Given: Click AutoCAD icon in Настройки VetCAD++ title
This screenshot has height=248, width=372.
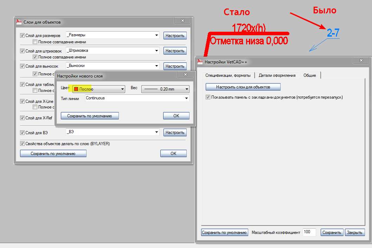Looking at the screenshot, I should click(200, 62).
